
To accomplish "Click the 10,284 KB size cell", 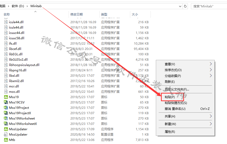I will click(x=141, y=44).
